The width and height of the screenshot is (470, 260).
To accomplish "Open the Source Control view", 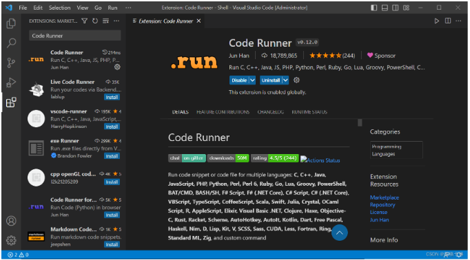I will (11, 63).
